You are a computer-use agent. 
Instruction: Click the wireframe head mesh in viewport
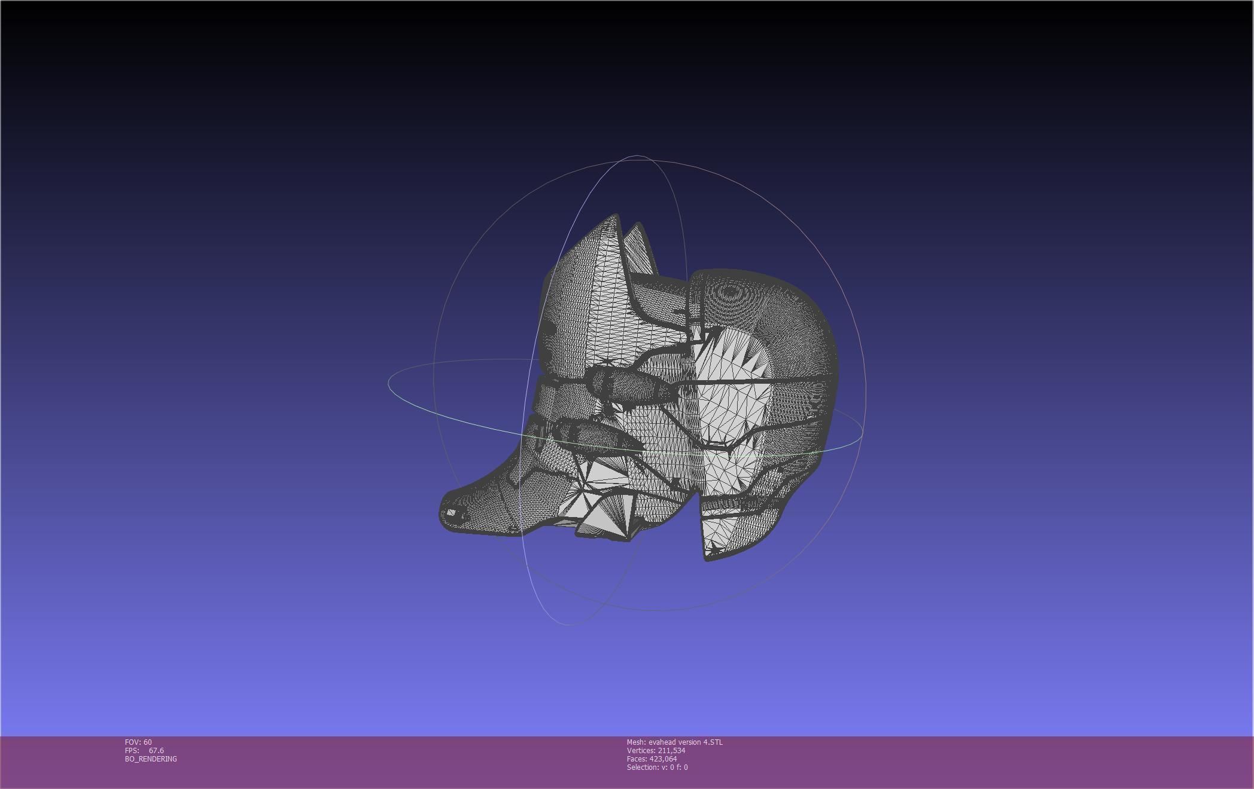point(638,389)
